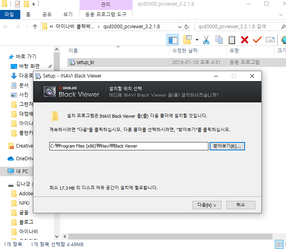Select 사진 in navigation pane
286x249 pixels.
tap(24, 95)
